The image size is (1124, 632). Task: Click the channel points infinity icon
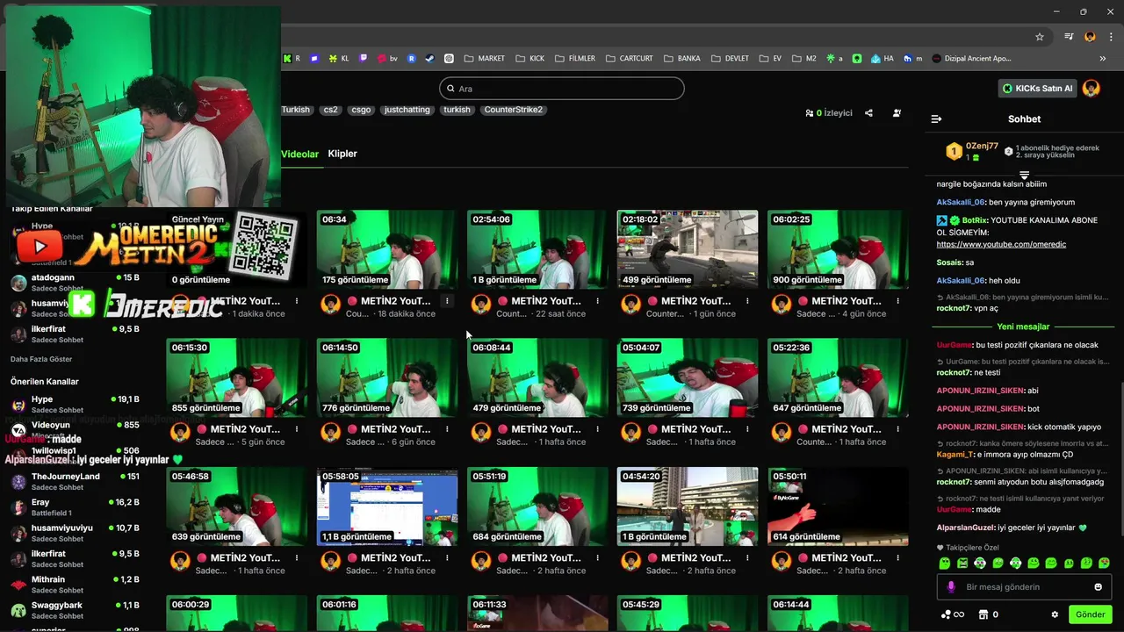[953, 614]
